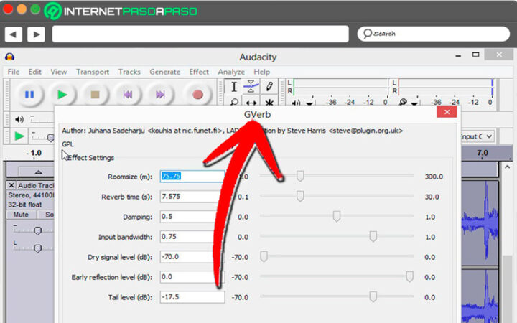Adjust the track pan slider
This screenshot has height=323, width=517.
(x=38, y=248)
